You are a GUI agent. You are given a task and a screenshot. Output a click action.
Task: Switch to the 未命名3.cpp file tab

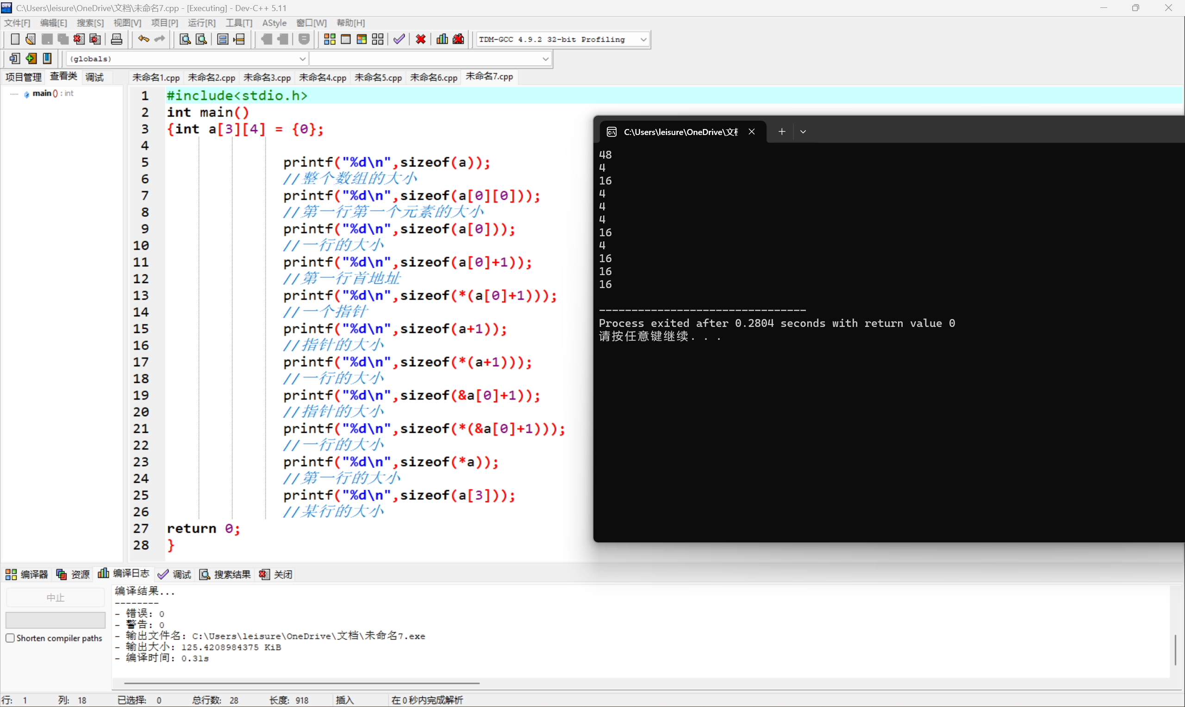click(x=267, y=77)
